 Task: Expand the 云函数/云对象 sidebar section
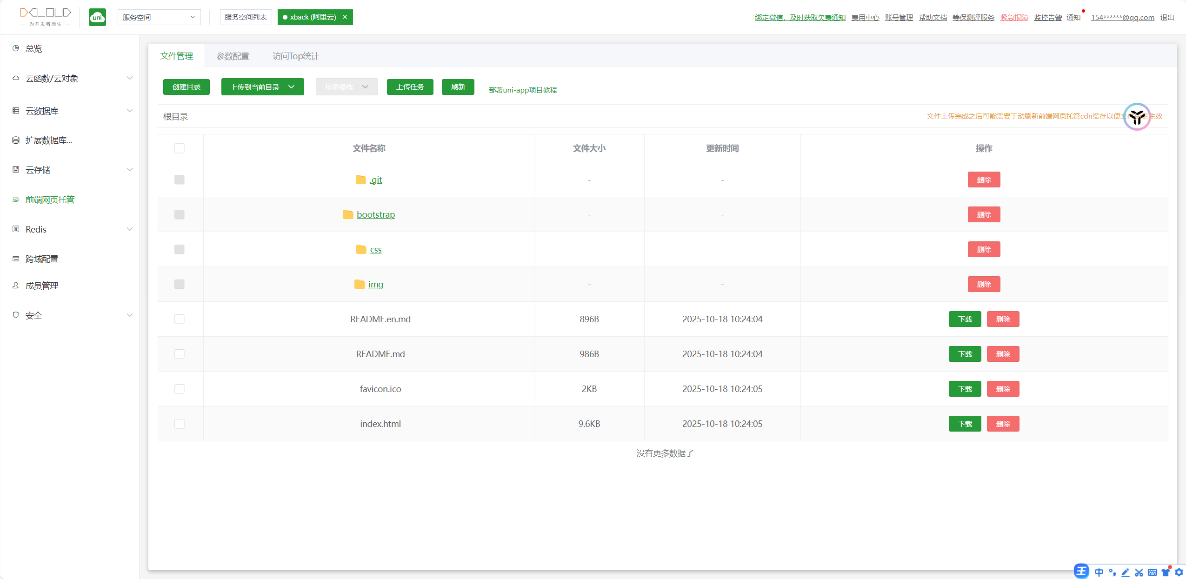coord(130,78)
